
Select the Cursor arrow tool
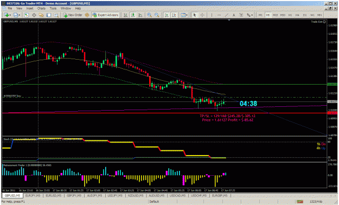(195, 15)
